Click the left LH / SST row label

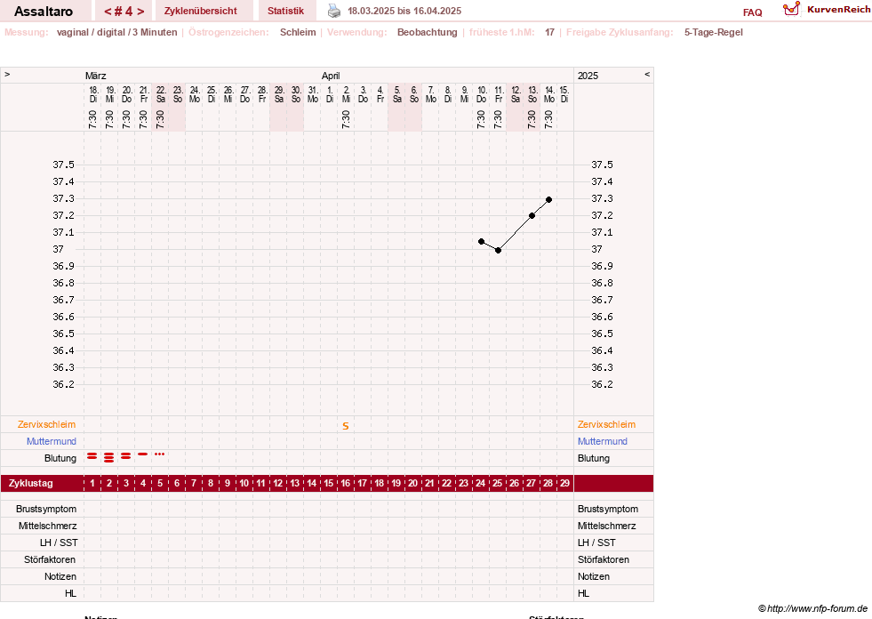click(59, 543)
